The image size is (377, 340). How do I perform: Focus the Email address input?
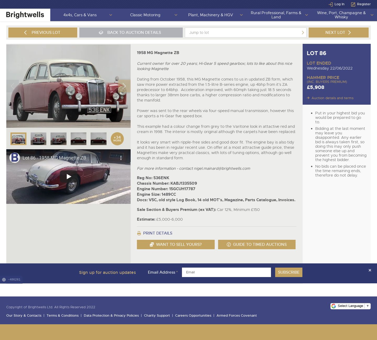click(x=226, y=272)
